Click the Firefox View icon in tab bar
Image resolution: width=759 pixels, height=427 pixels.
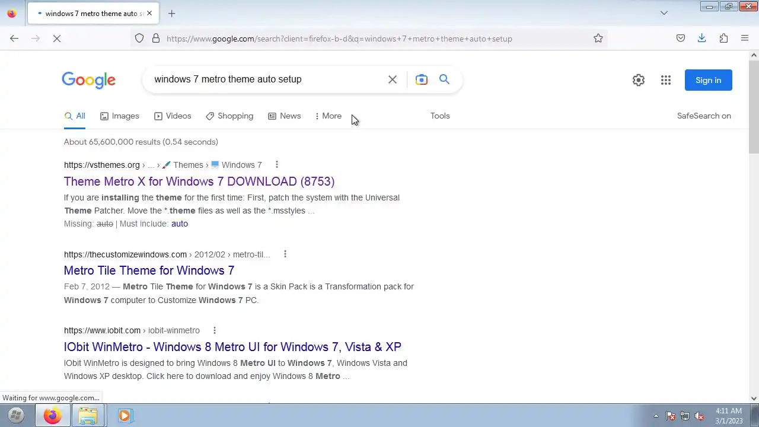coord(11,13)
